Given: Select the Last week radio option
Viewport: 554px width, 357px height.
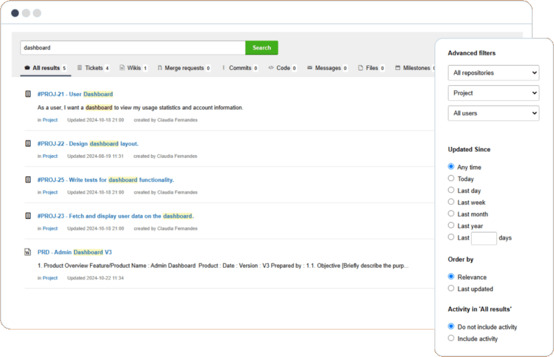Looking at the screenshot, I should 451,202.
